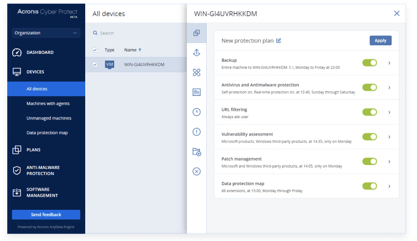417x241 pixels.
Task: Click the Software Management download icon
Action: [17, 193]
